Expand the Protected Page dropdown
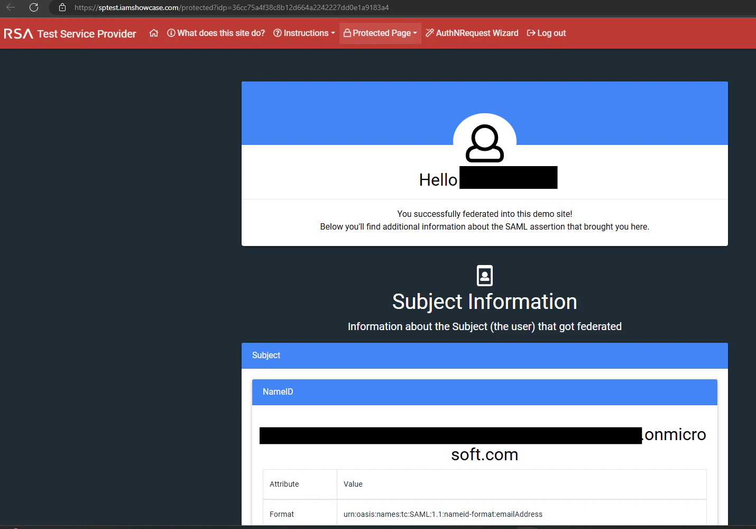 (x=380, y=33)
